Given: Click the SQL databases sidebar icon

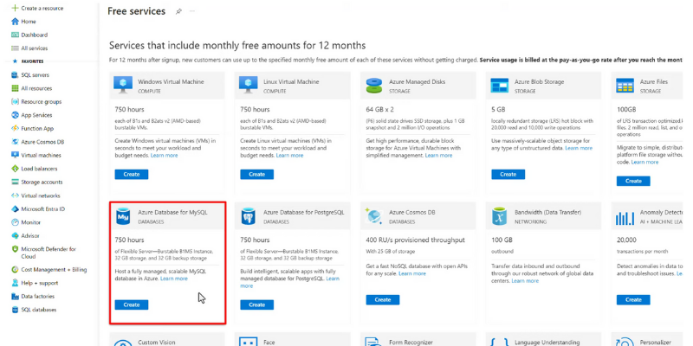Looking at the screenshot, I should [x=15, y=310].
